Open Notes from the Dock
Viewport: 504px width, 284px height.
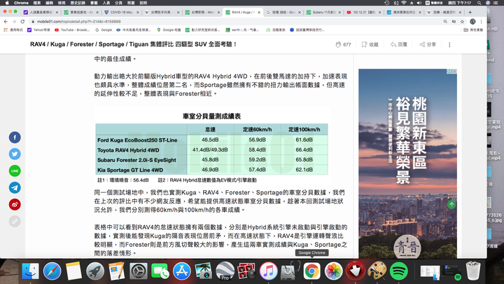(x=73, y=271)
